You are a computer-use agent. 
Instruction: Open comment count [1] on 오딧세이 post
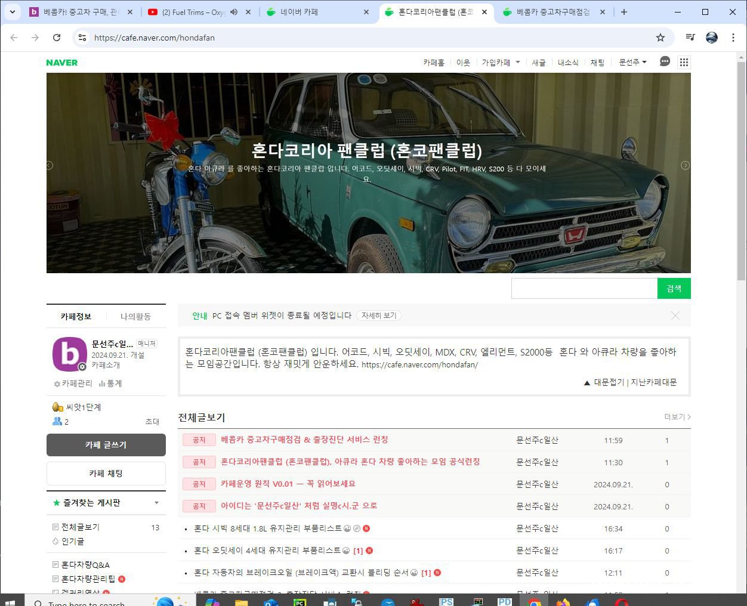click(358, 551)
